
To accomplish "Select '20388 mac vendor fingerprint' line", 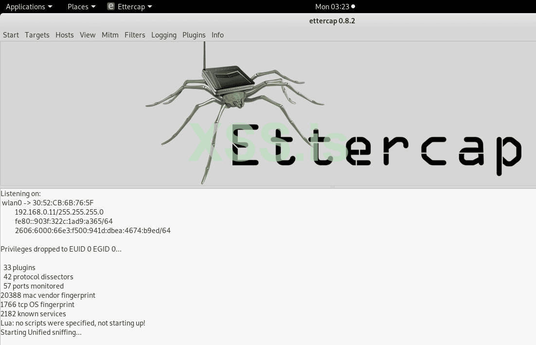I will click(48, 295).
